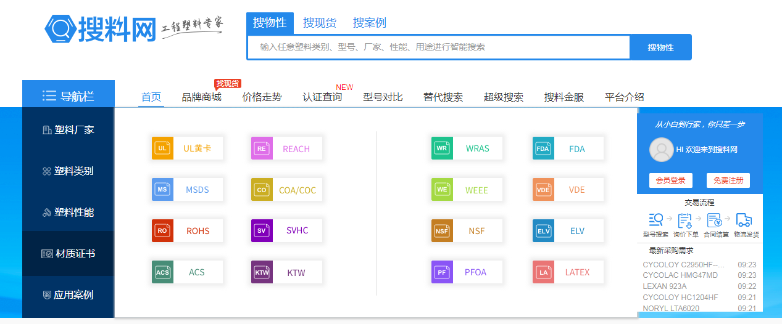Screen dimensions: 782x324
Task: Expand the 导航栏 navigation menu
Action: point(69,95)
